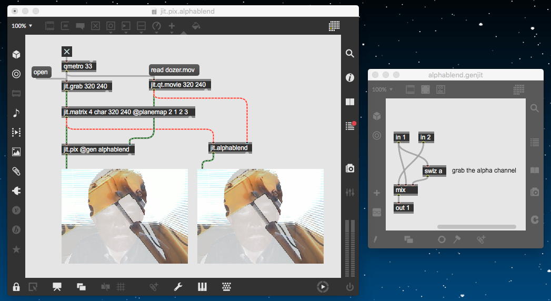551x301 pixels.
Task: Select the in 1 object in gen patcher
Action: click(402, 137)
